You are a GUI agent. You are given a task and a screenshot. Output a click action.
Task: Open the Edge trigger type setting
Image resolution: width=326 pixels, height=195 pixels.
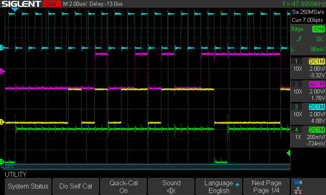pos(297,29)
